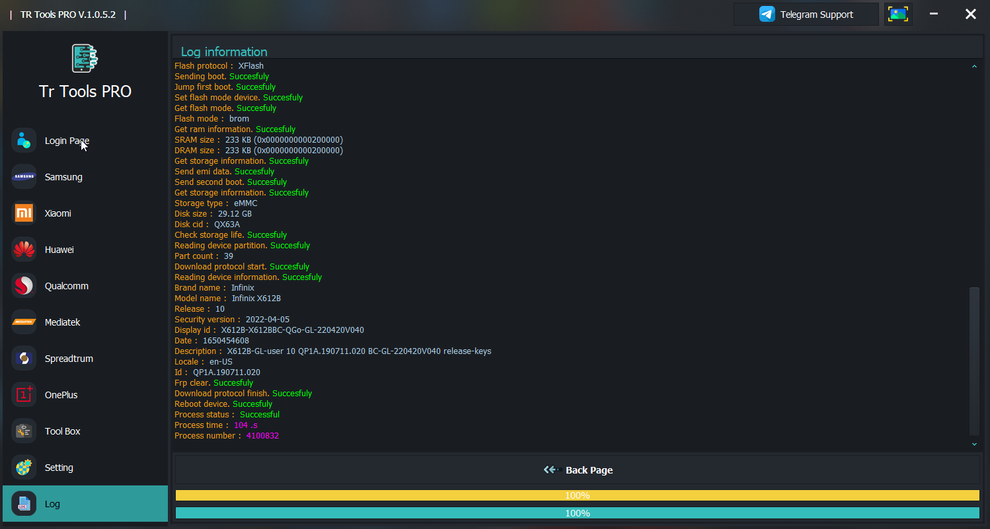Click the Telegram Support button

click(x=806, y=15)
